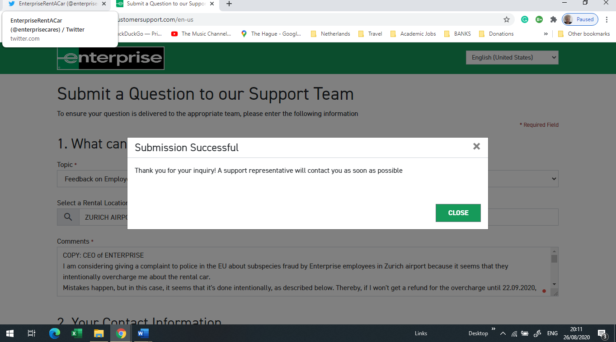The image size is (616, 342).
Task: Bookmark this page with the star icon
Action: tap(507, 19)
